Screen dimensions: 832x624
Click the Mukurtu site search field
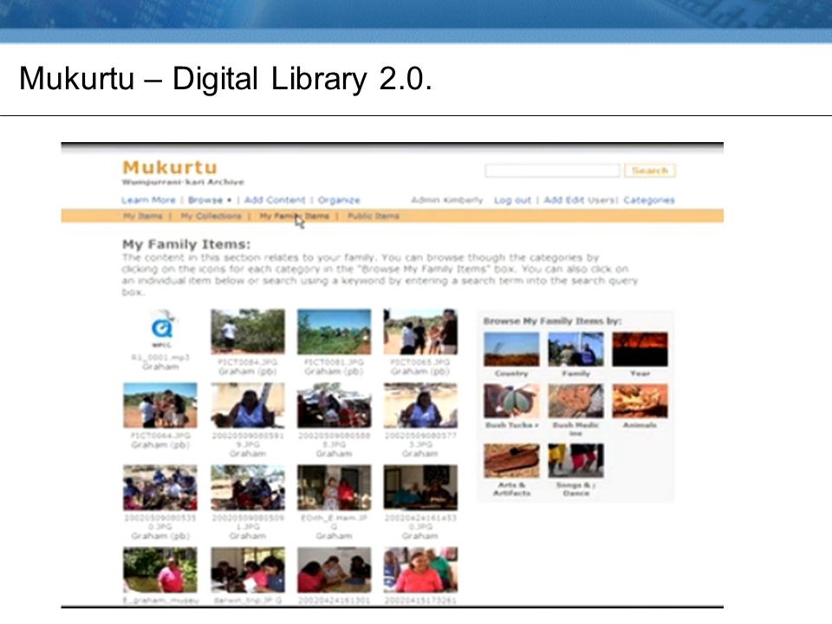click(552, 171)
